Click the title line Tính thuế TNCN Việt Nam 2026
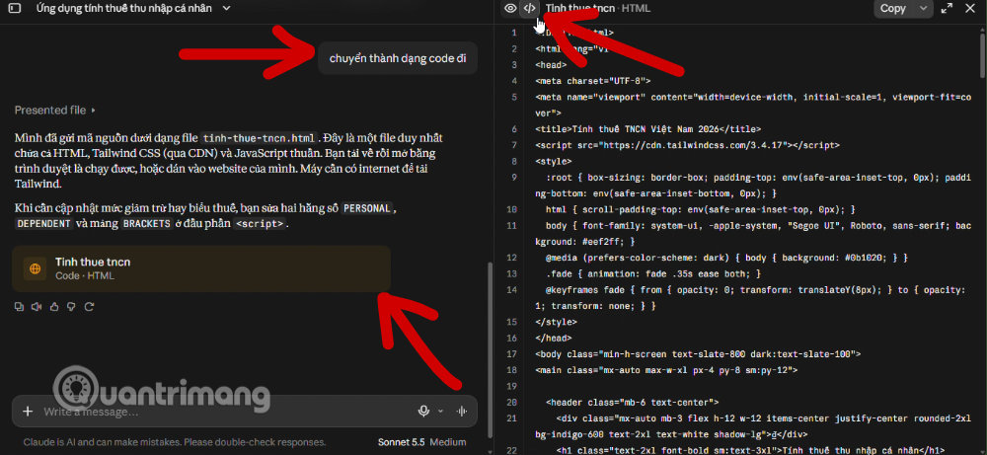This screenshot has width=987, height=455. click(x=648, y=129)
